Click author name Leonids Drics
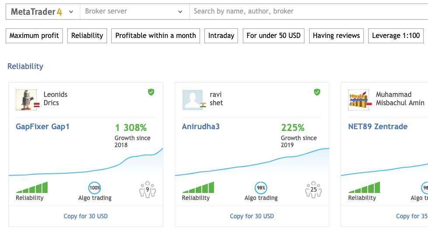 (x=55, y=99)
